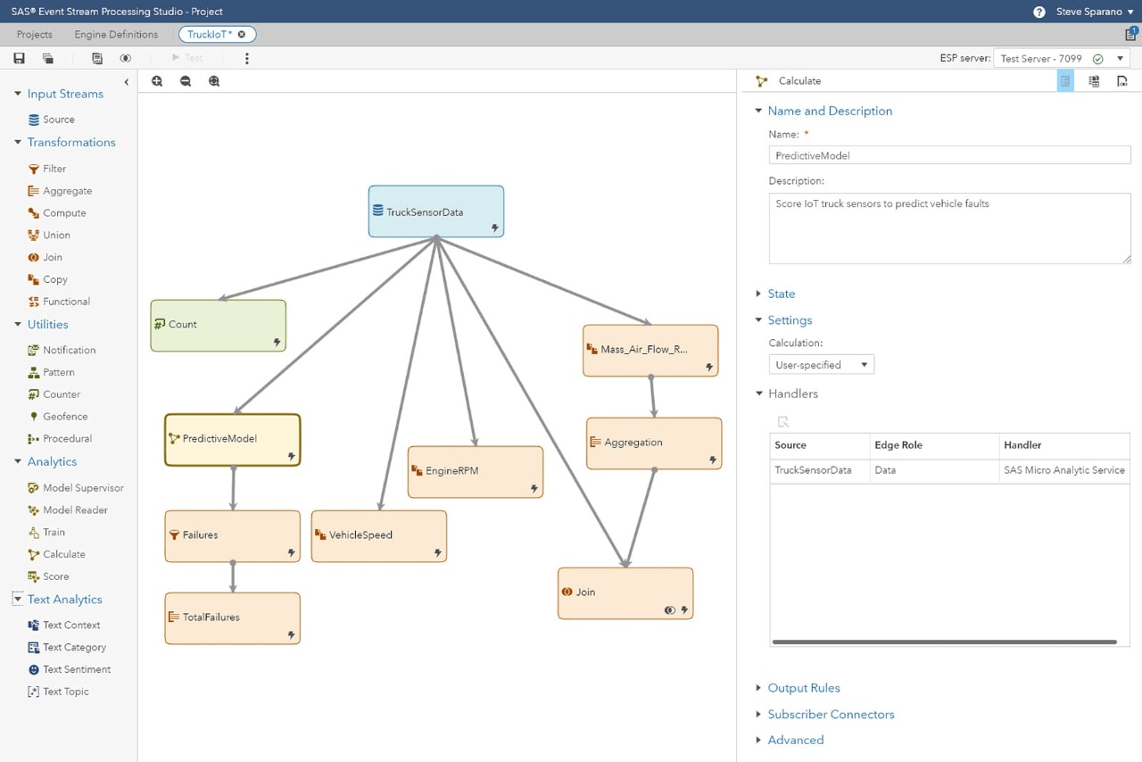1142x762 pixels.
Task: Pick the Filter transformation from palette
Action: click(x=46, y=169)
